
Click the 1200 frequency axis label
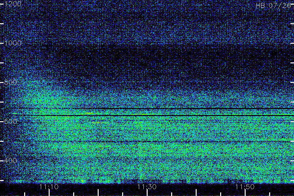(x=13, y=4)
